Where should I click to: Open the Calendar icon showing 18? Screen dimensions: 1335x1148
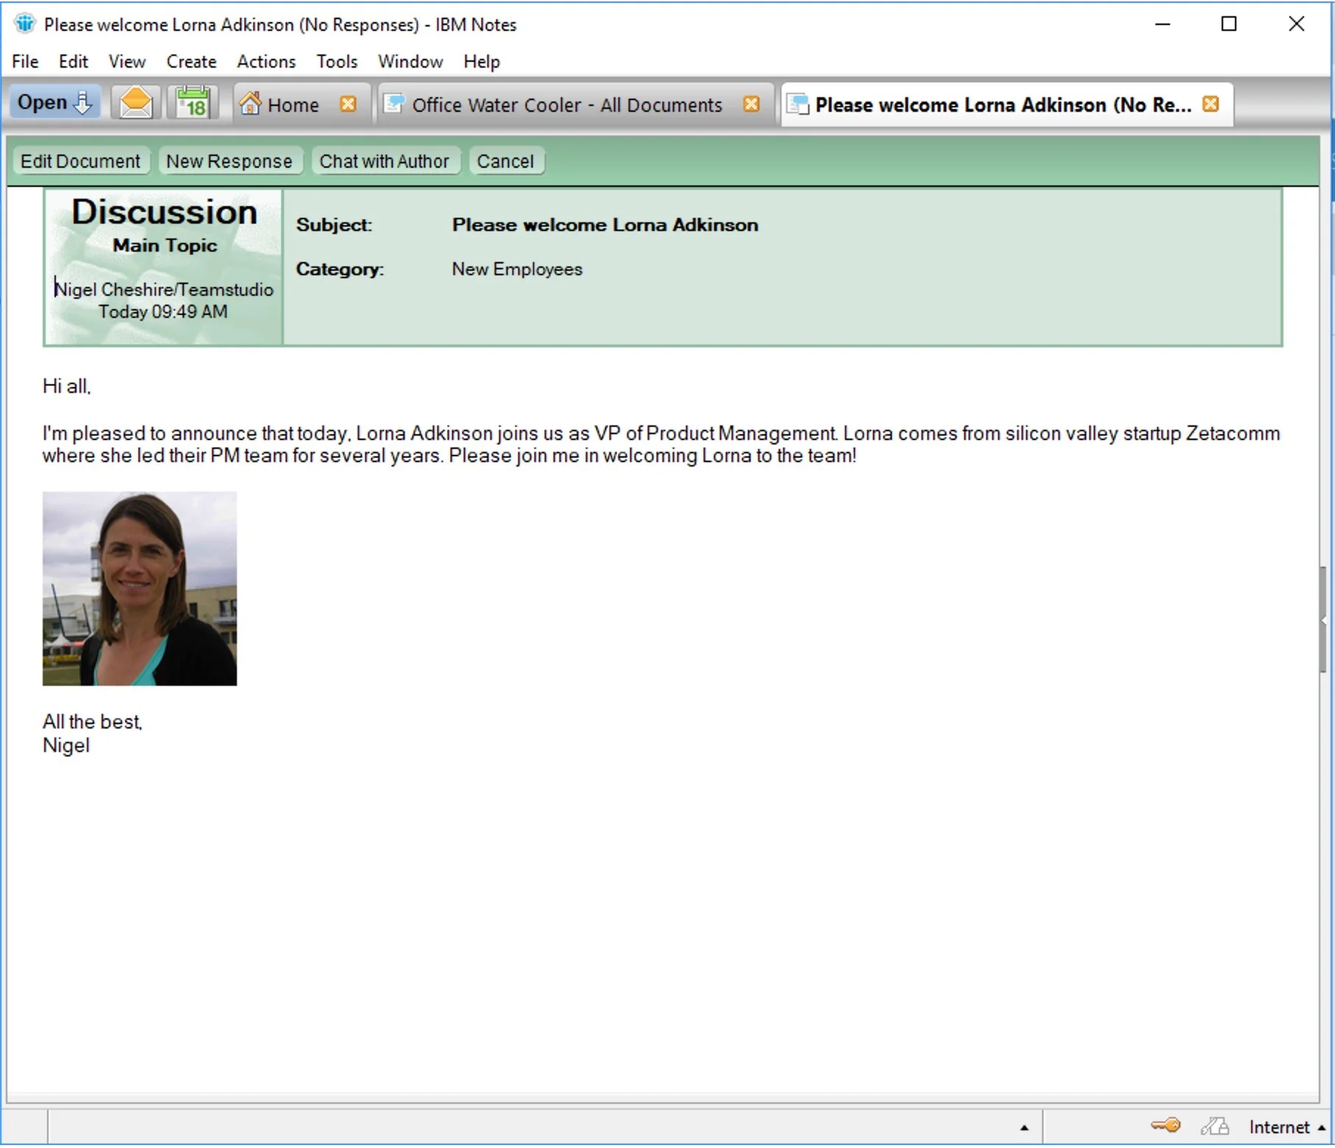(193, 103)
